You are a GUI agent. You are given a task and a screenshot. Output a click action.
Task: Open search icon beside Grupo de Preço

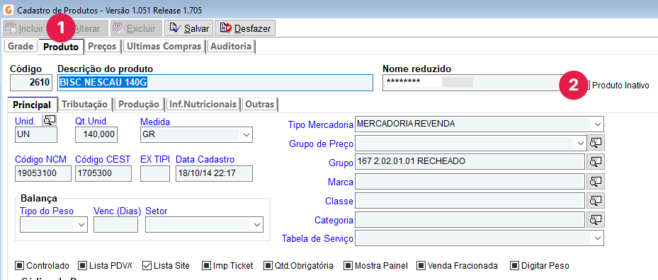point(596,143)
